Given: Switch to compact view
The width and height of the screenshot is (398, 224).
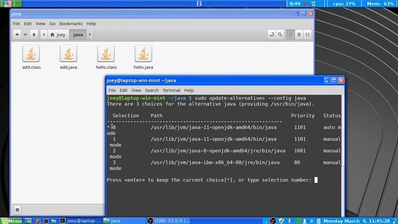Looking at the screenshot, I should (x=307, y=35).
